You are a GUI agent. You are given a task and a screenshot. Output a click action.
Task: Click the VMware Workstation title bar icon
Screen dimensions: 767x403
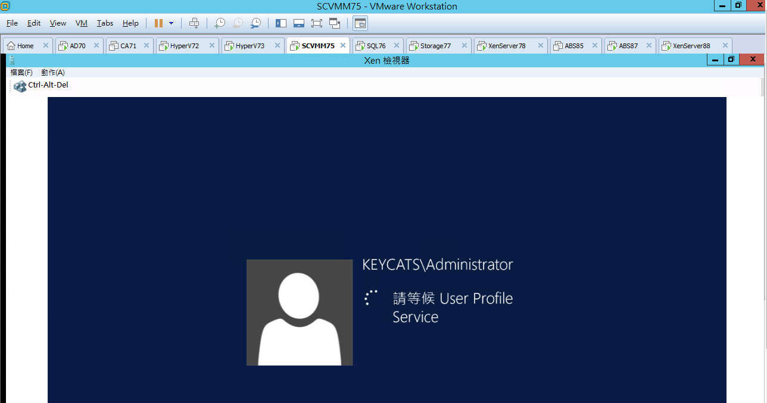[5, 5]
